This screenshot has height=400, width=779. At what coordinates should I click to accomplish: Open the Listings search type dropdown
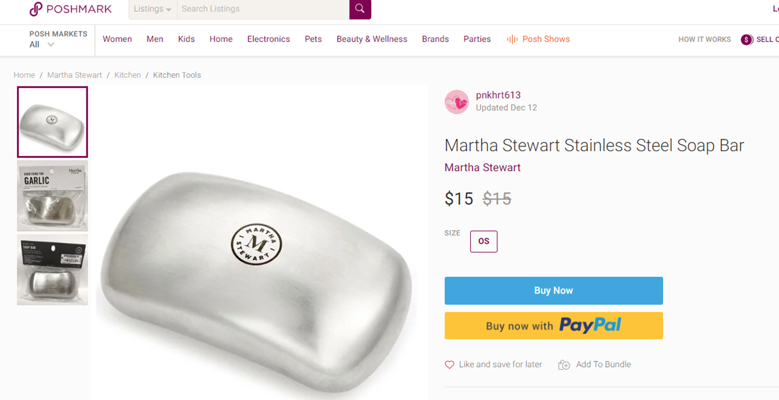[x=153, y=9]
